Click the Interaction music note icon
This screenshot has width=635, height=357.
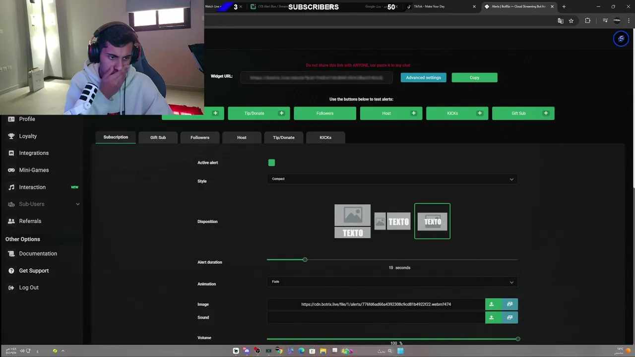(x=11, y=187)
